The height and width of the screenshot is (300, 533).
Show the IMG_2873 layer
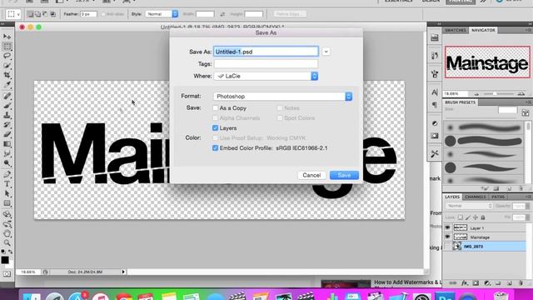coord(447,247)
